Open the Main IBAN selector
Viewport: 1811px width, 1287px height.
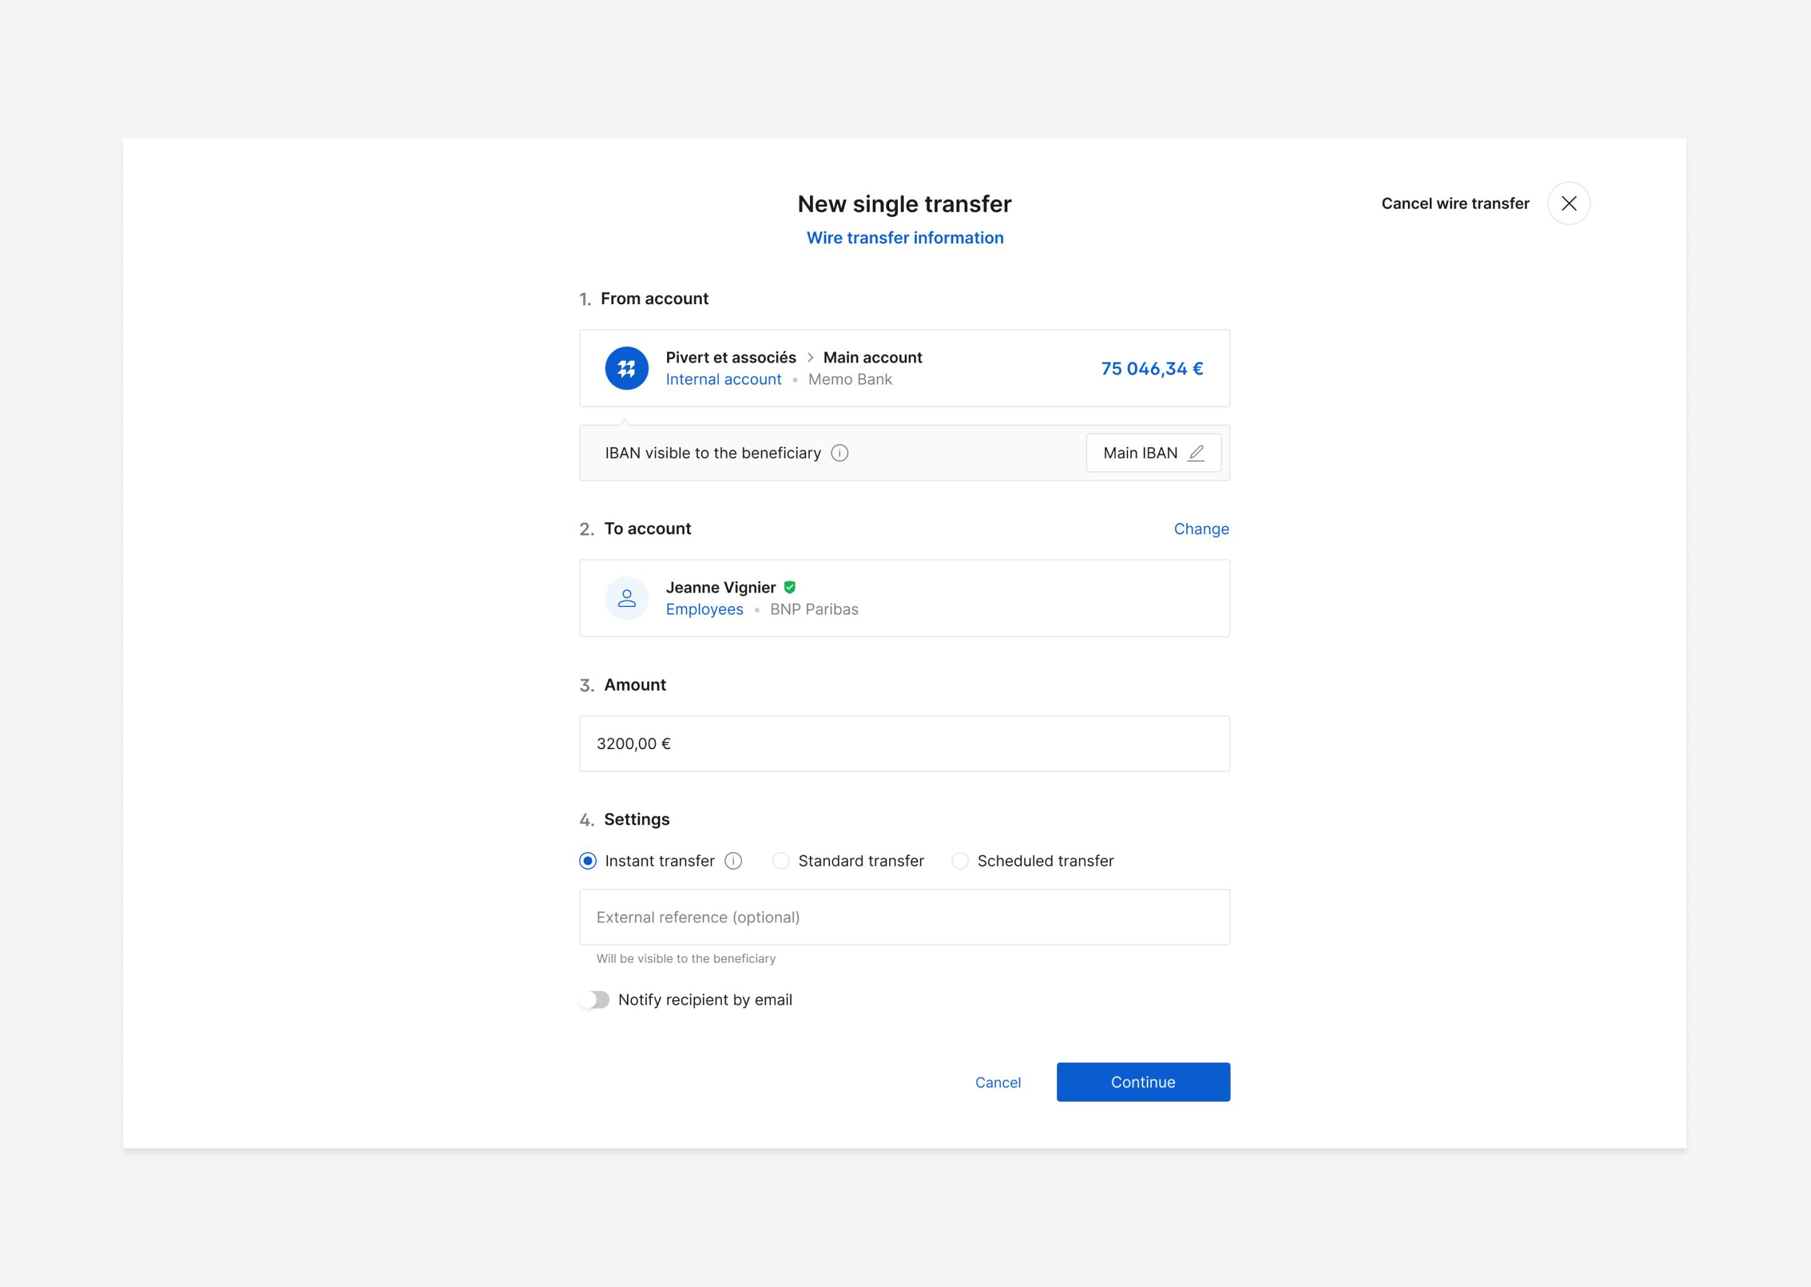click(1154, 452)
